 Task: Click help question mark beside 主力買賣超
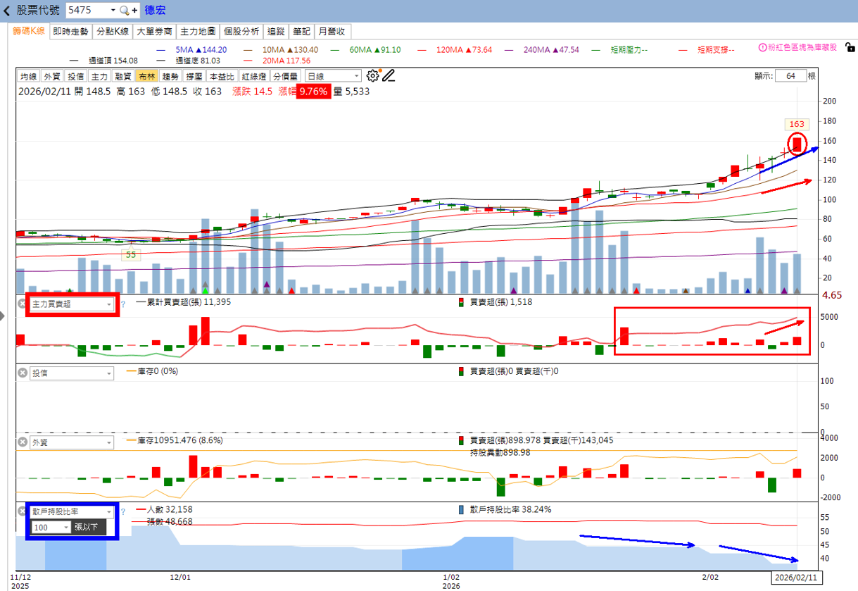123,304
